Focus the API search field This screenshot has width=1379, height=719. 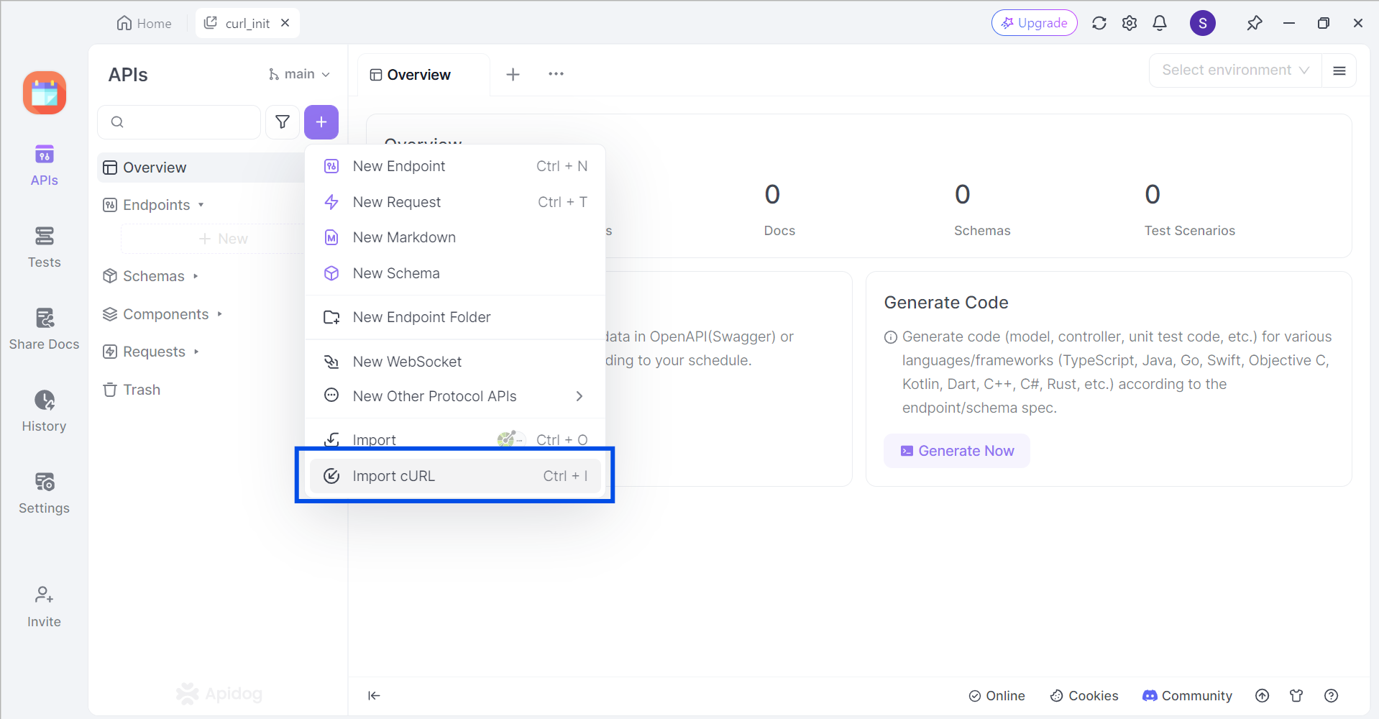(x=179, y=122)
